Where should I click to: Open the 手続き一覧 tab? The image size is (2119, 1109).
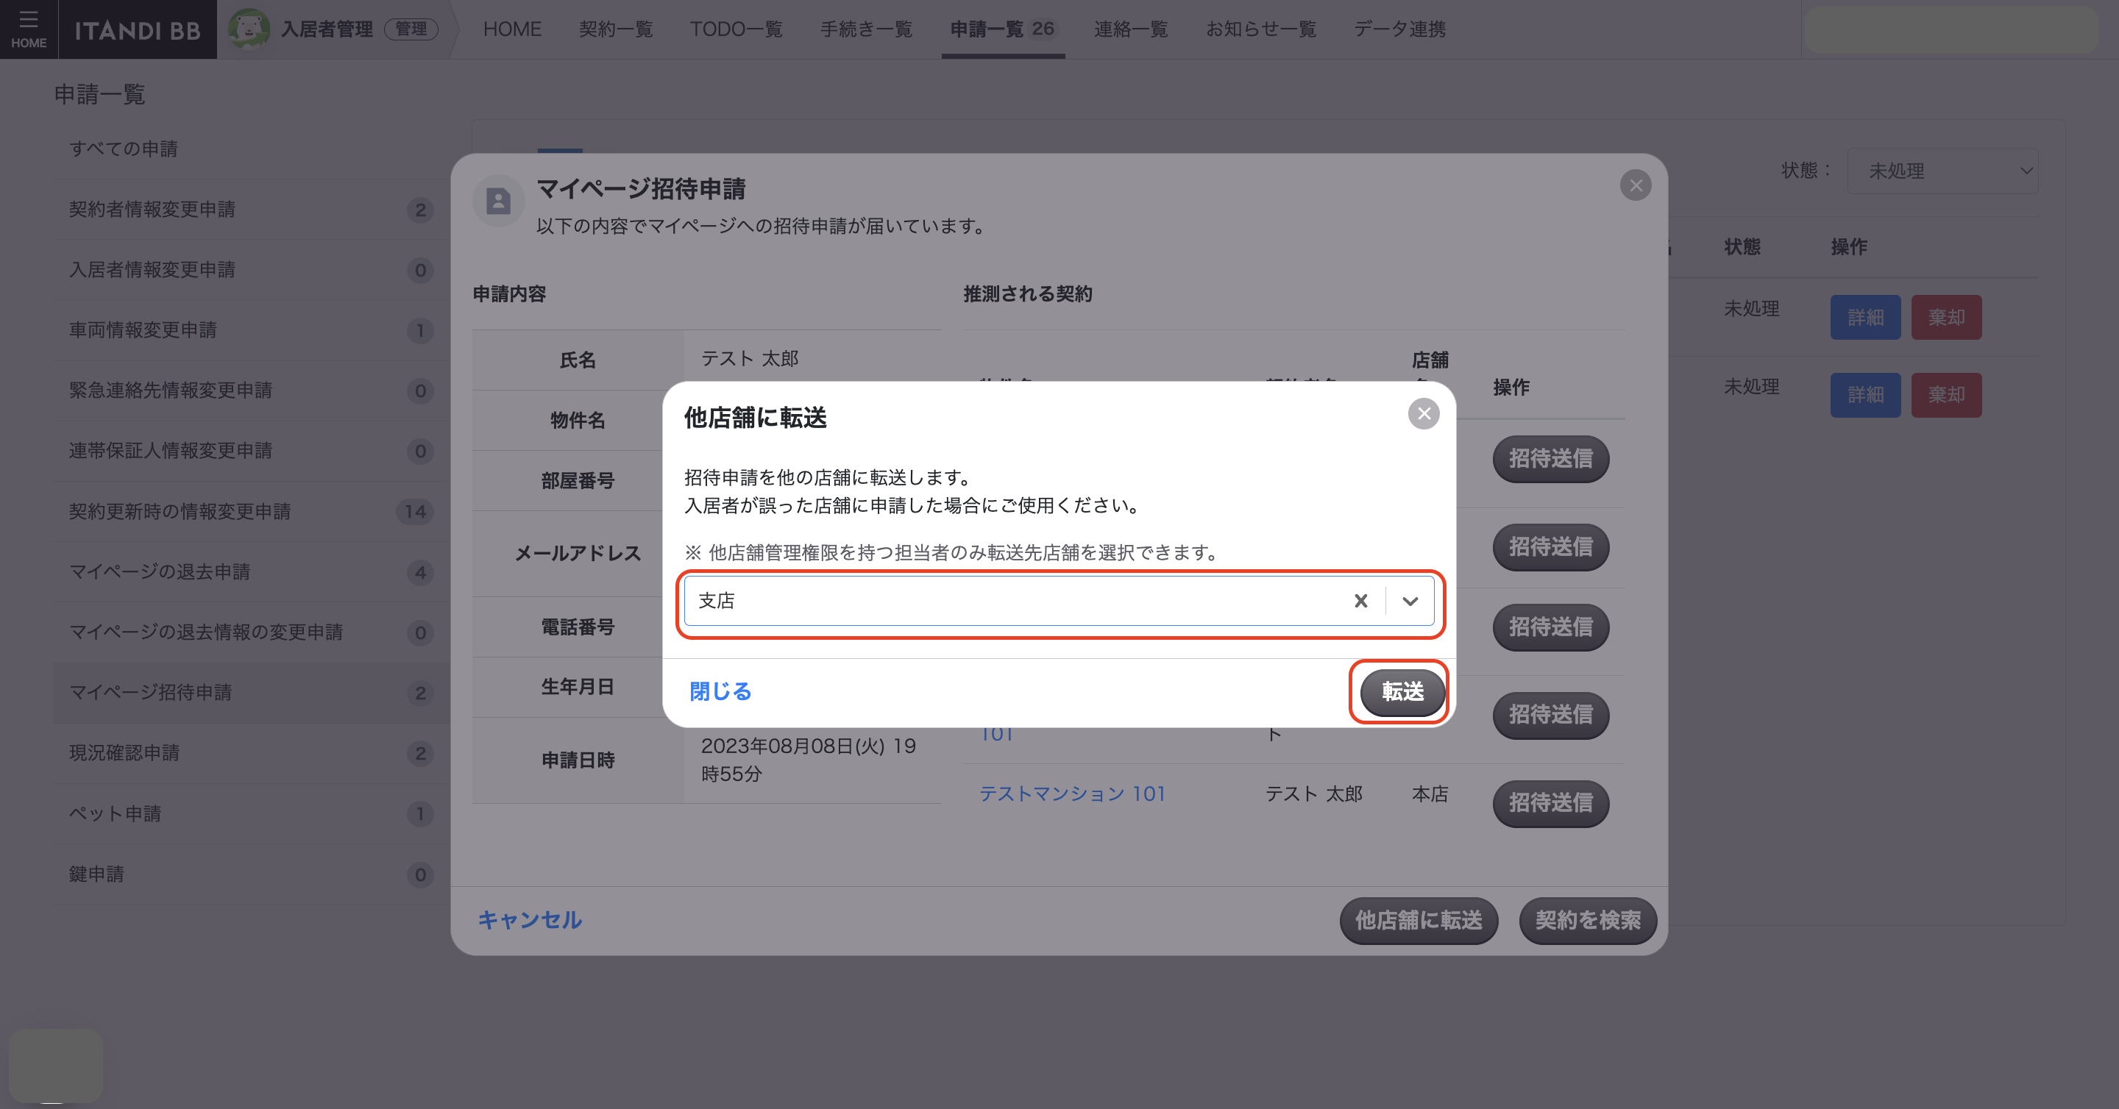coord(866,29)
